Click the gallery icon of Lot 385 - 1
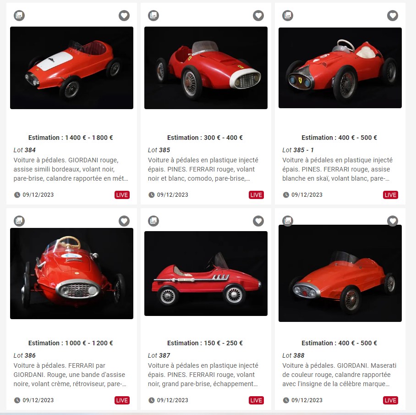 [x=288, y=16]
